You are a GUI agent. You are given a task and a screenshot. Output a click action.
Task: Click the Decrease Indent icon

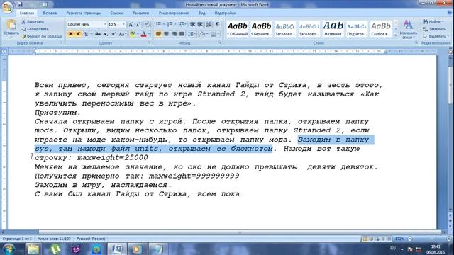(x=192, y=24)
